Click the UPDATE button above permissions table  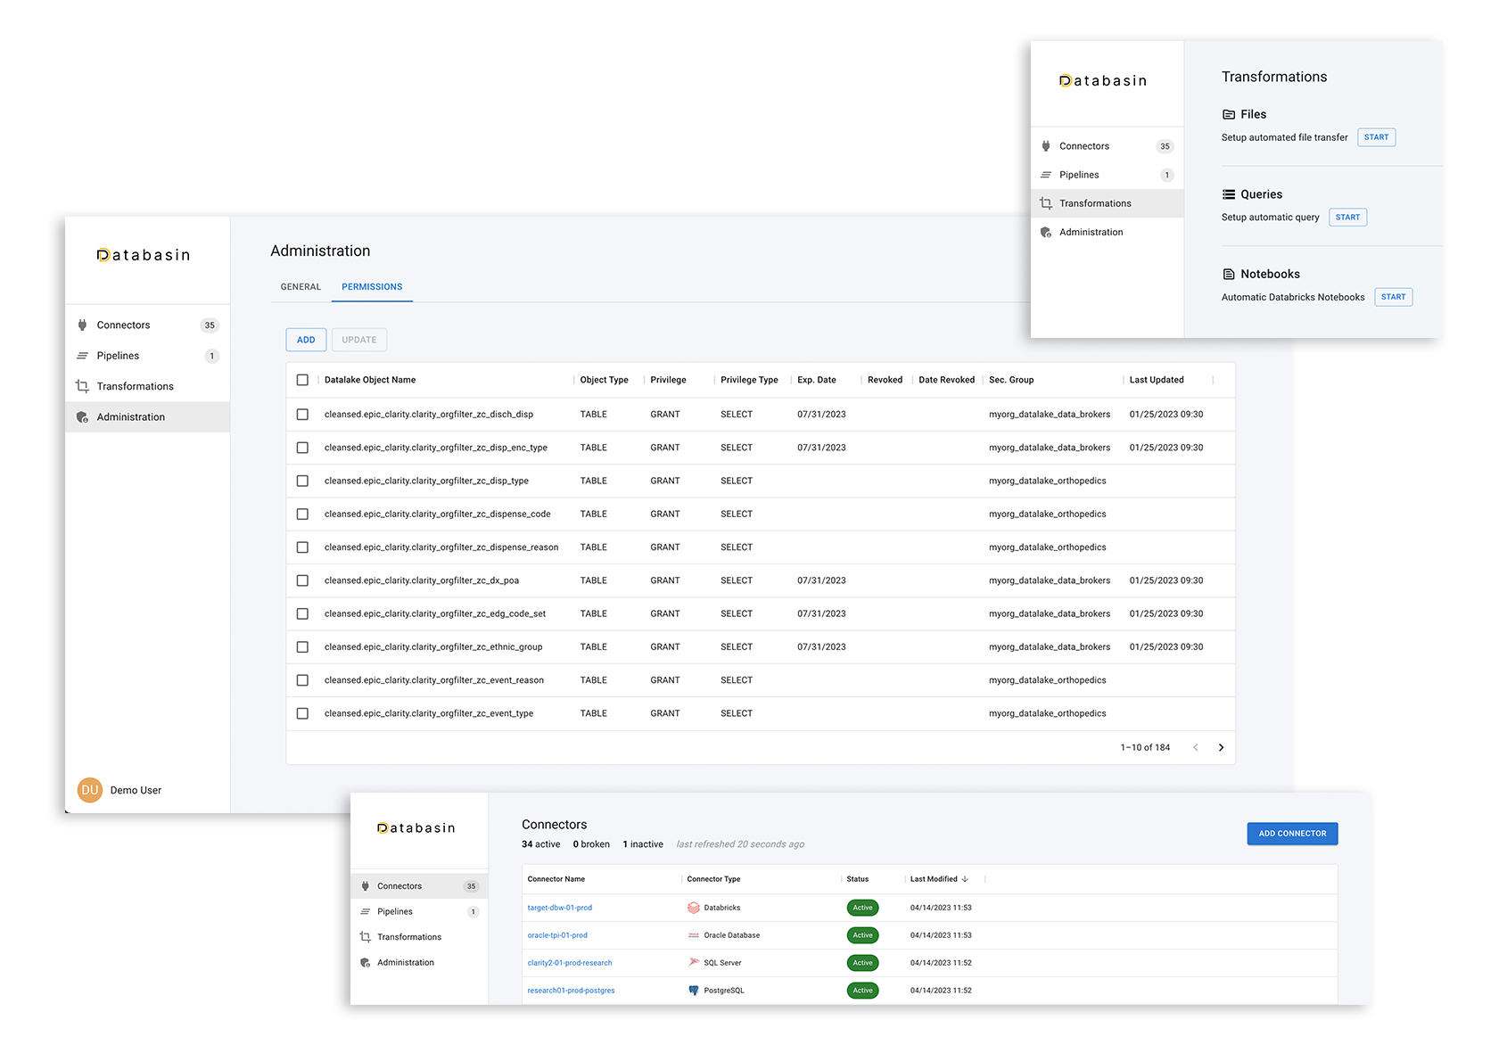pos(359,340)
